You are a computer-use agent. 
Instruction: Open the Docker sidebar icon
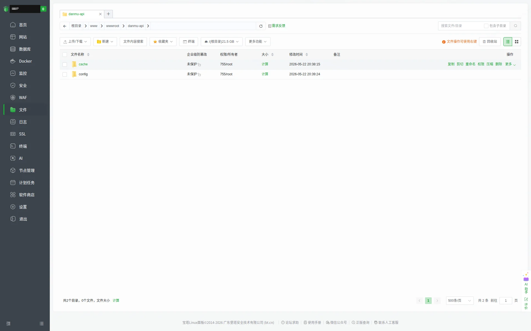[x=13, y=61]
